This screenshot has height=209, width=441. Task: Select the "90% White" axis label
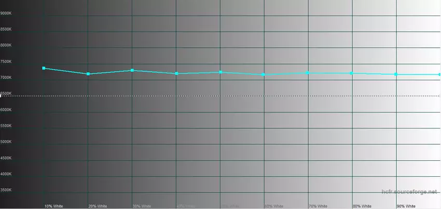pos(406,206)
